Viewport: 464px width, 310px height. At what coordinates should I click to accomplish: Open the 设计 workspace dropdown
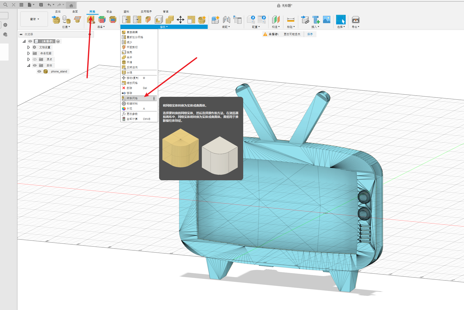point(34,19)
